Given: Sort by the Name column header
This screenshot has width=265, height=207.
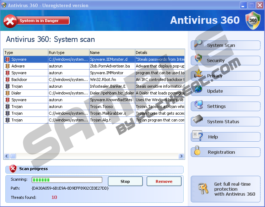Looking at the screenshot, I should (112, 53).
